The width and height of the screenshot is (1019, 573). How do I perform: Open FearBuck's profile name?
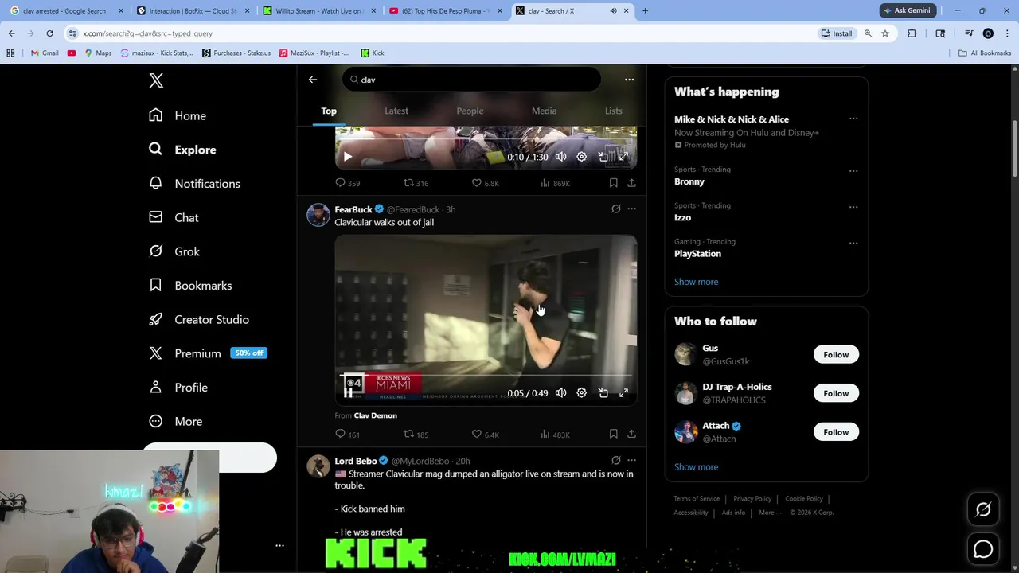coord(353,209)
